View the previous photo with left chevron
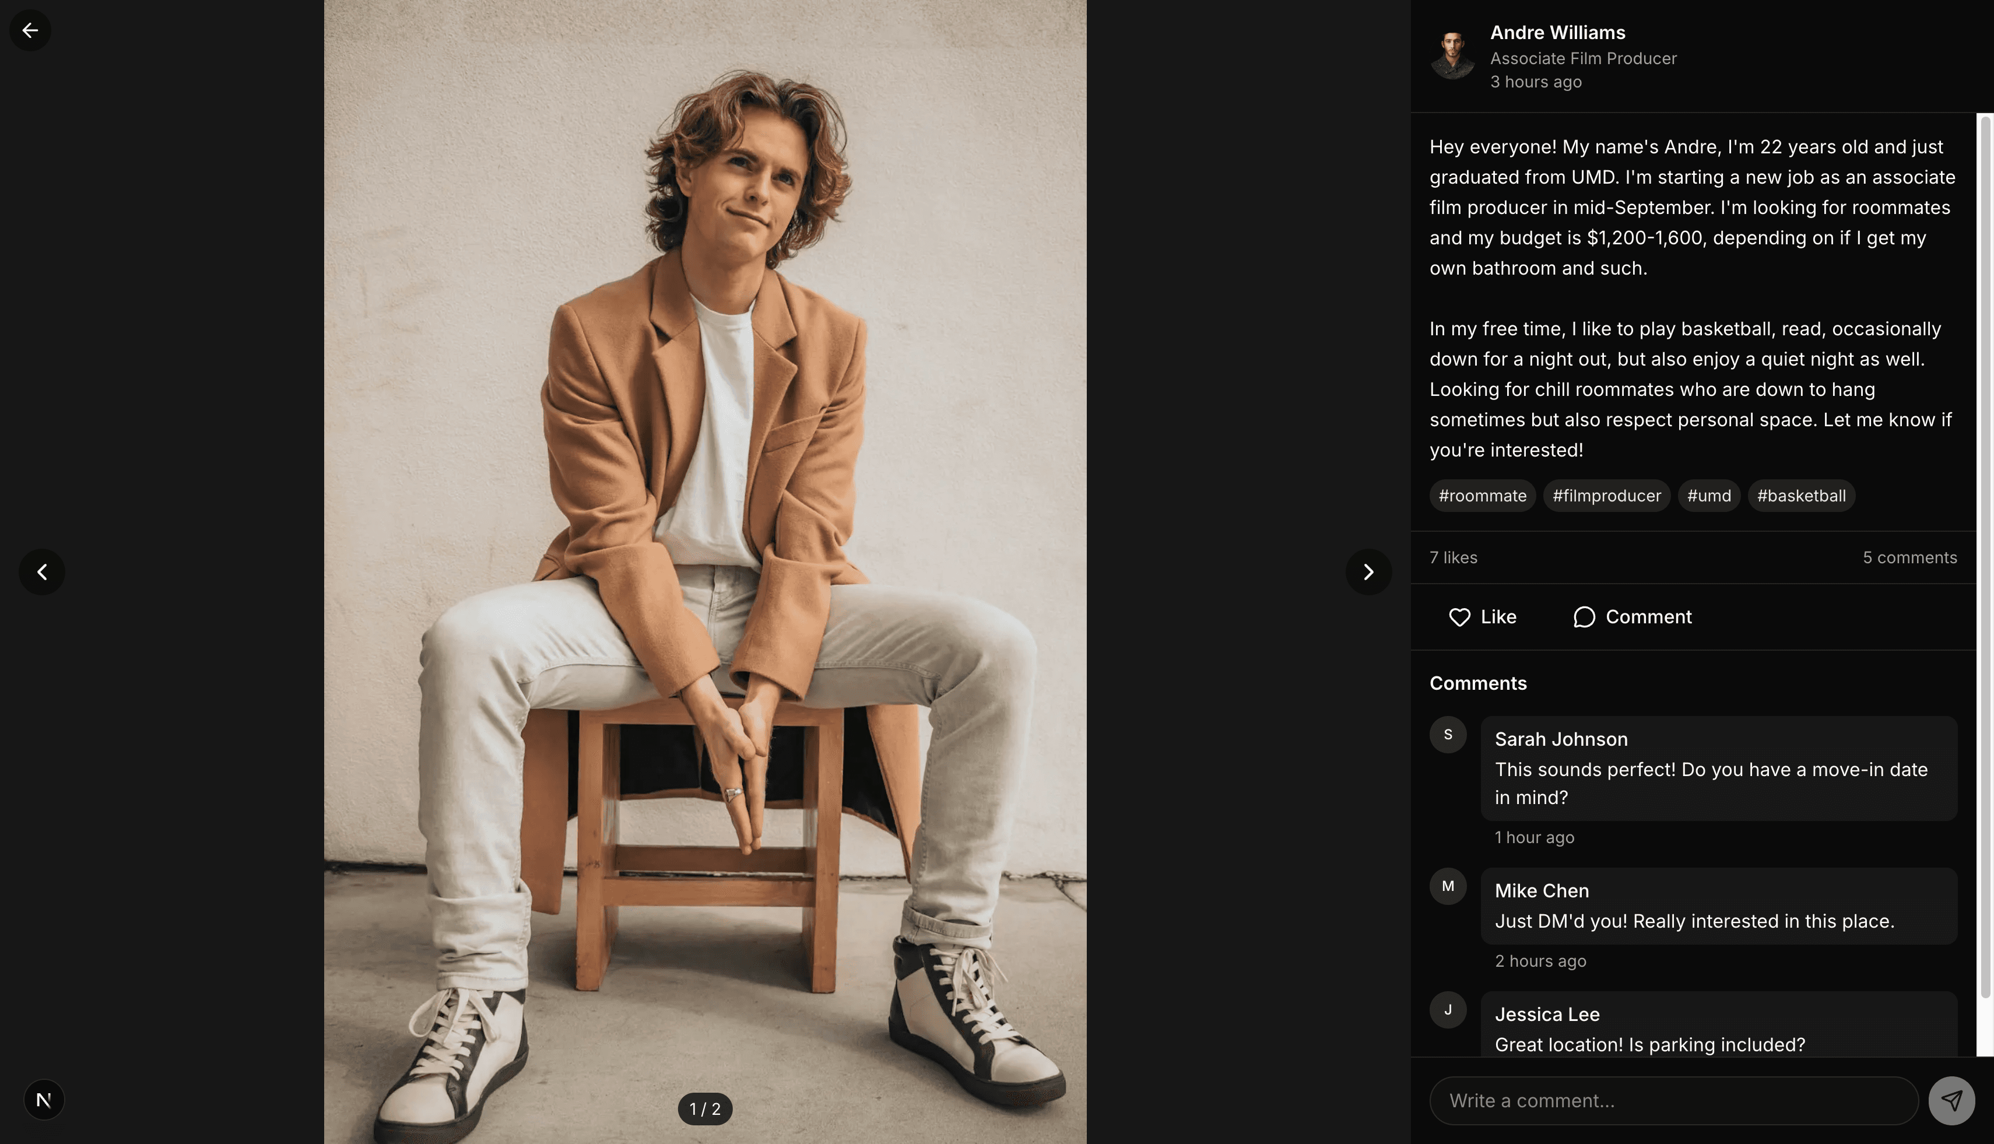The height and width of the screenshot is (1144, 1994). [41, 572]
